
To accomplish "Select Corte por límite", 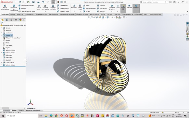I will click(63, 11).
